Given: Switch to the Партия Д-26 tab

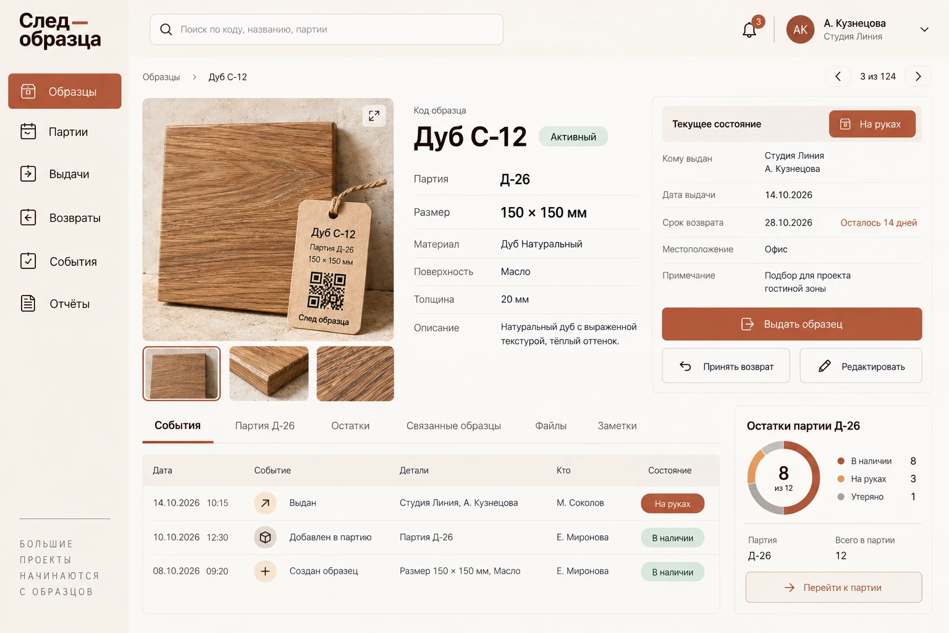Looking at the screenshot, I should tap(264, 426).
